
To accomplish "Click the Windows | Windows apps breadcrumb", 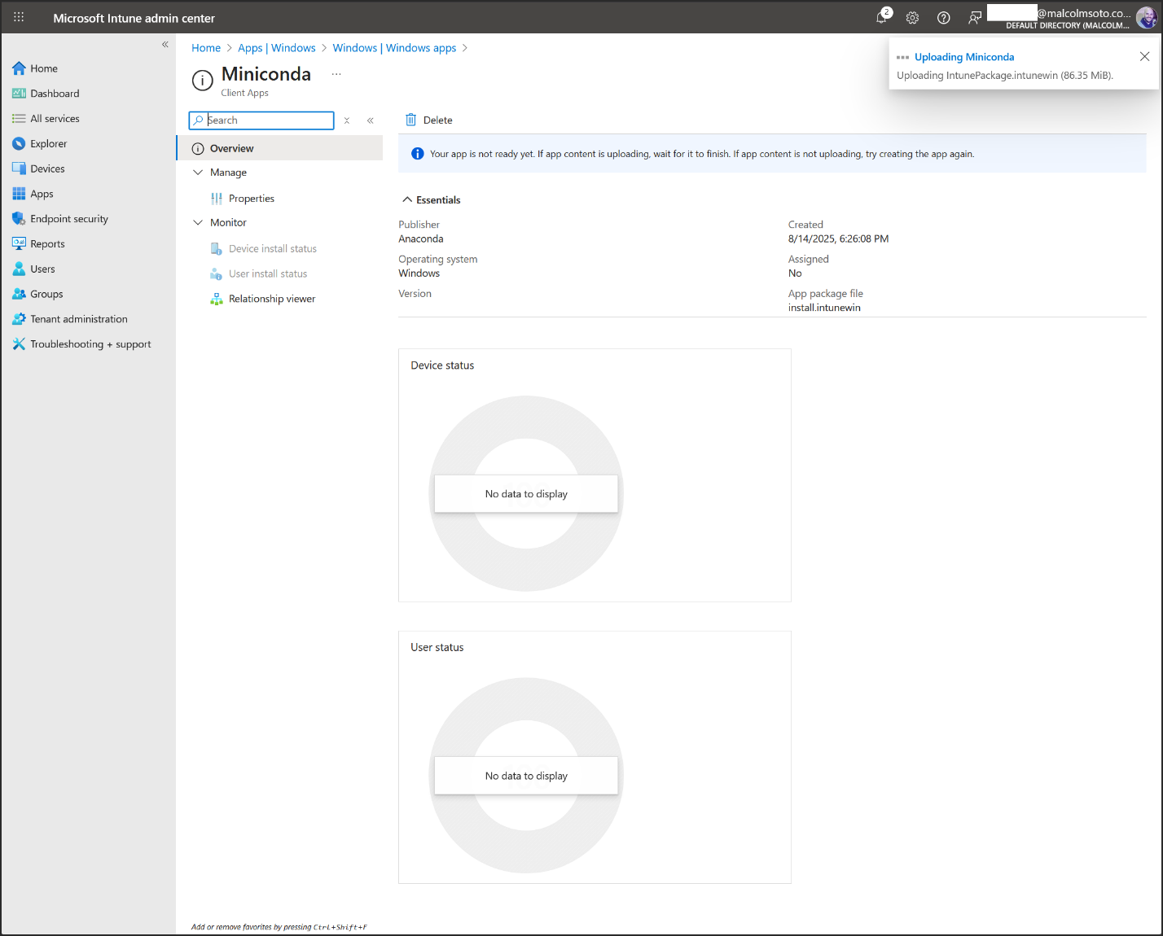I will [394, 48].
